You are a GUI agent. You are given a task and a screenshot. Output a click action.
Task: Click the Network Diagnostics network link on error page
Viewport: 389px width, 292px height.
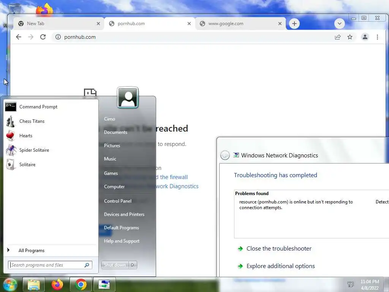point(177,186)
